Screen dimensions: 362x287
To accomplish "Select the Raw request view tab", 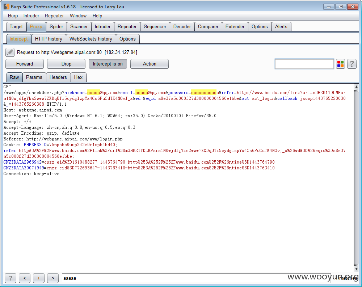I will point(14,77).
